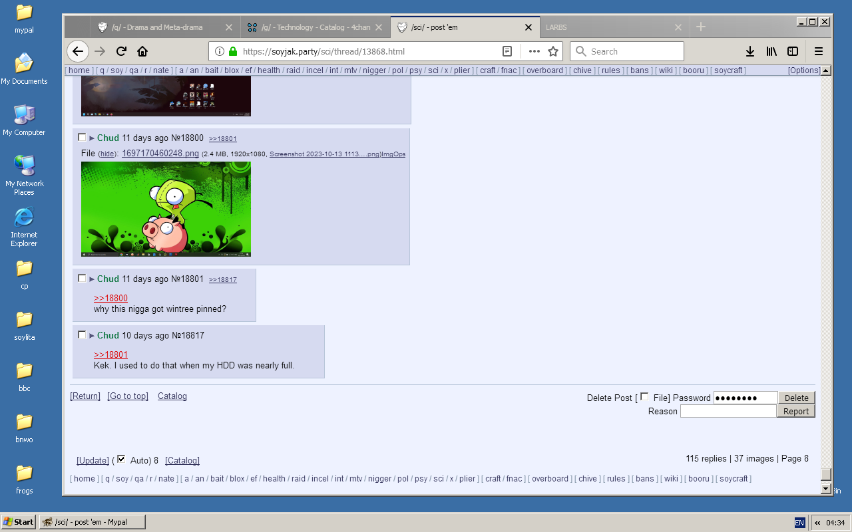The width and height of the screenshot is (852, 532).
Task: Show site information icon in address bar
Action: [x=220, y=51]
